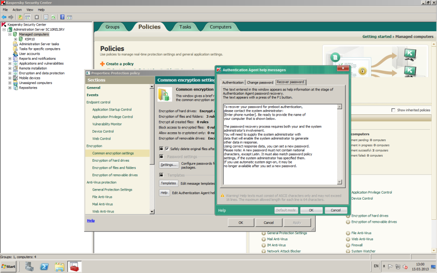Screen dimensions: 437x273
Task: Expand Applications and vulnerabilities node
Action: (x=10, y=64)
